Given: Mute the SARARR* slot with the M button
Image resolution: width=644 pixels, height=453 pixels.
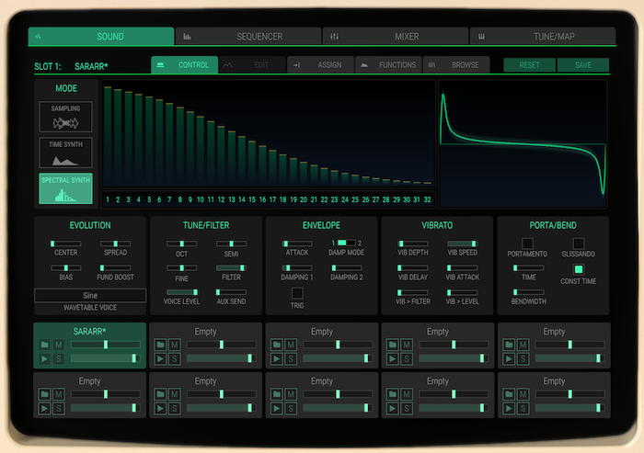Looking at the screenshot, I should click(58, 345).
